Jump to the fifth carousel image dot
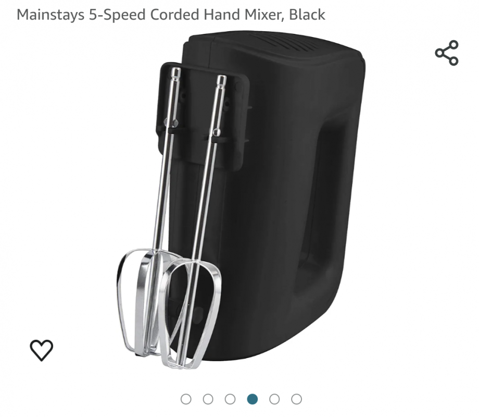 pyautogui.click(x=274, y=399)
